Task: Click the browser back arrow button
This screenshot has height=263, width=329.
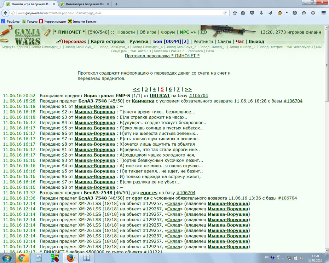Action: (5, 13)
